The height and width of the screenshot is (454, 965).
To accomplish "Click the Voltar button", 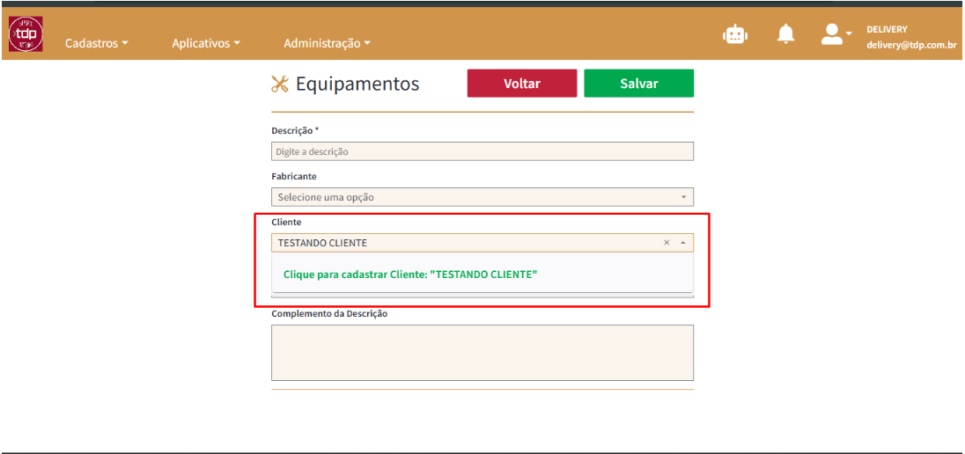I will point(522,83).
